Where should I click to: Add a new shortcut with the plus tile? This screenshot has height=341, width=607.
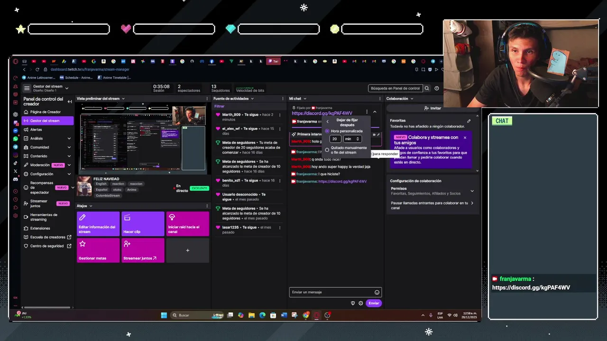pyautogui.click(x=188, y=250)
